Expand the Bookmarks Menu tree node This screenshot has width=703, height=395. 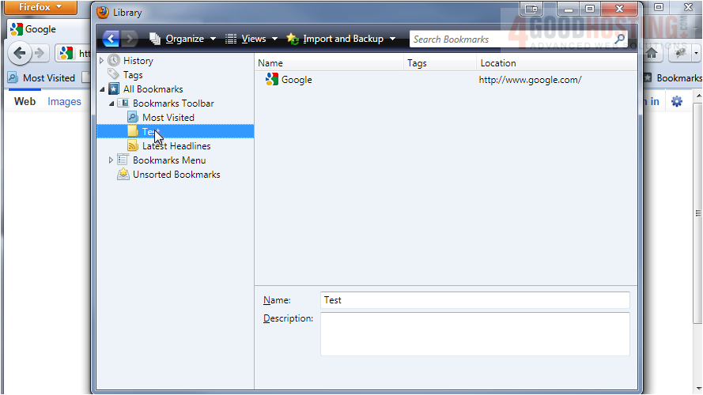click(x=111, y=160)
